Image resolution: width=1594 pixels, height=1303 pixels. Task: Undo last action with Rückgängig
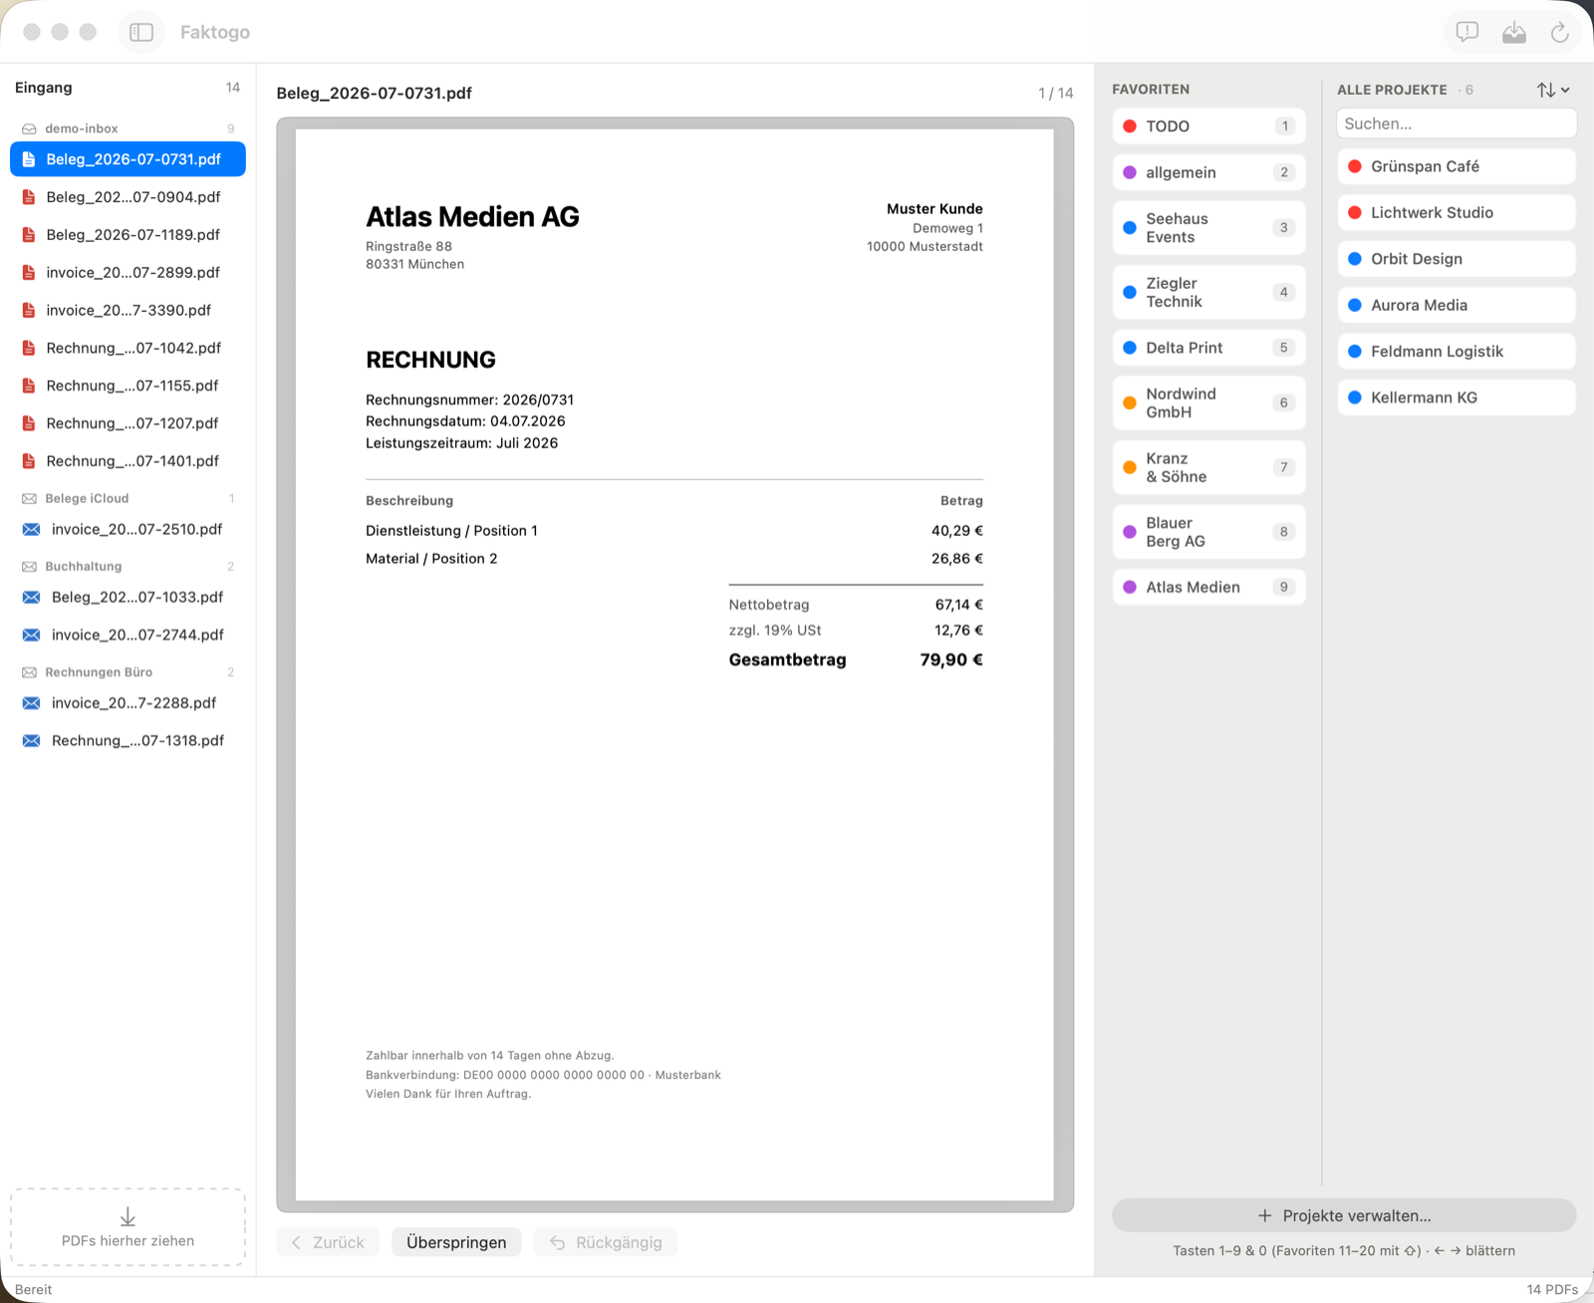606,1242
